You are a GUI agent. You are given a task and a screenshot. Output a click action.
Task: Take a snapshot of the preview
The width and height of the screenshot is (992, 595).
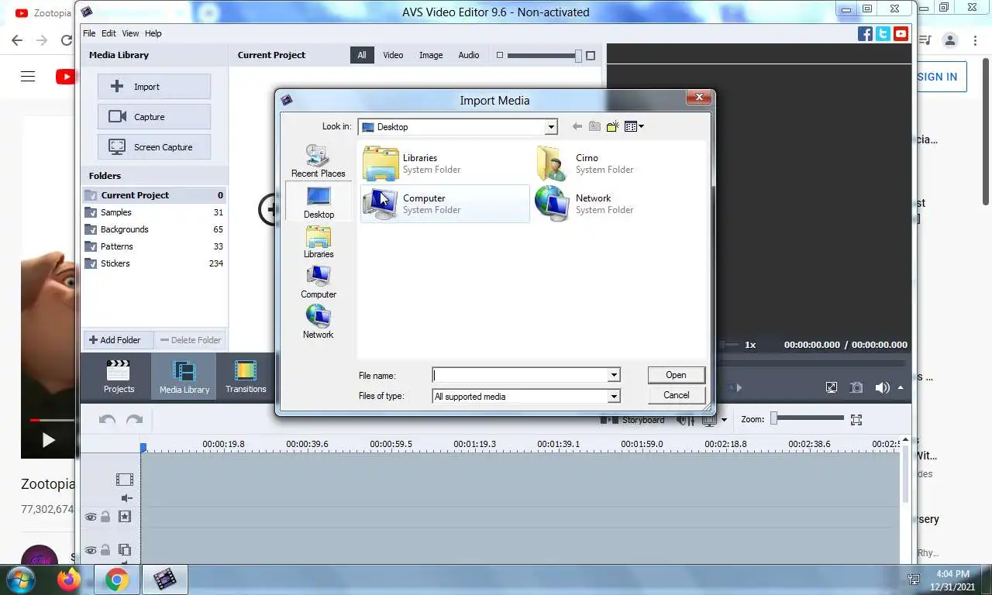(856, 387)
